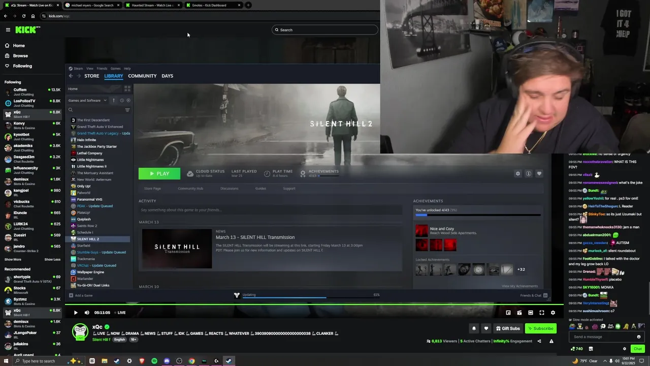Open SILENT HILL Transmission news thumbnail
The height and width of the screenshot is (366, 650).
[177, 249]
